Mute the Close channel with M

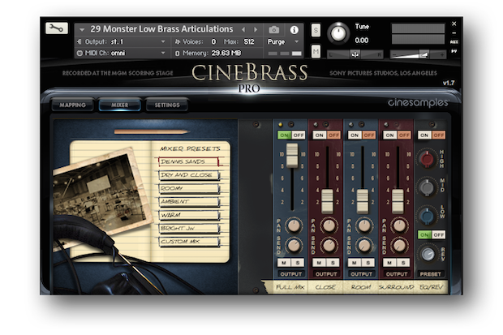point(319,263)
